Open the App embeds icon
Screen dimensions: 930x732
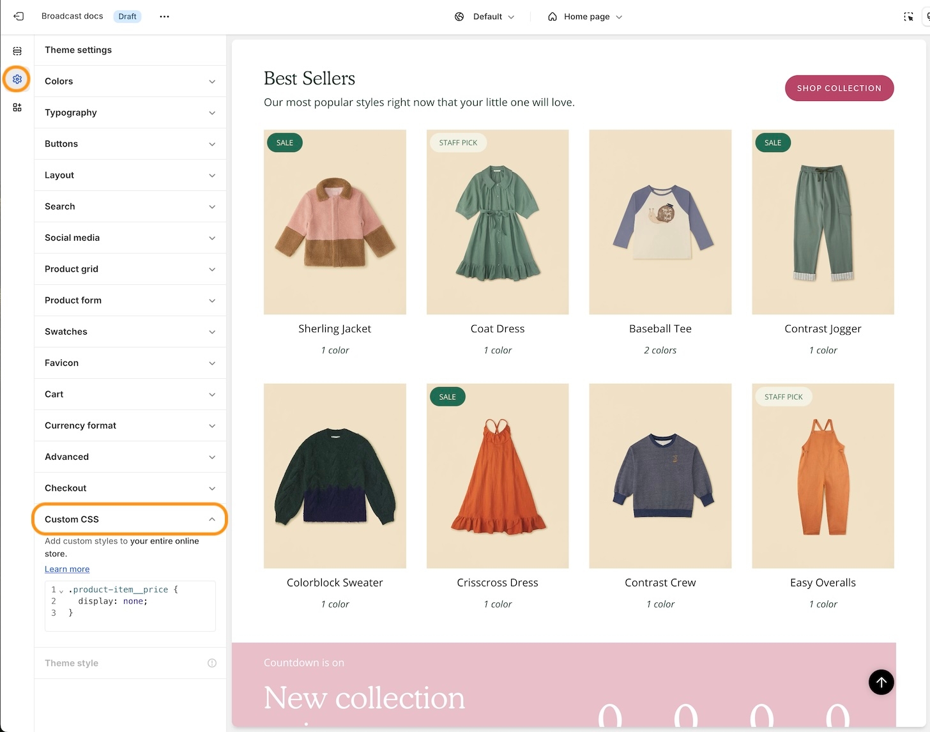(x=17, y=107)
